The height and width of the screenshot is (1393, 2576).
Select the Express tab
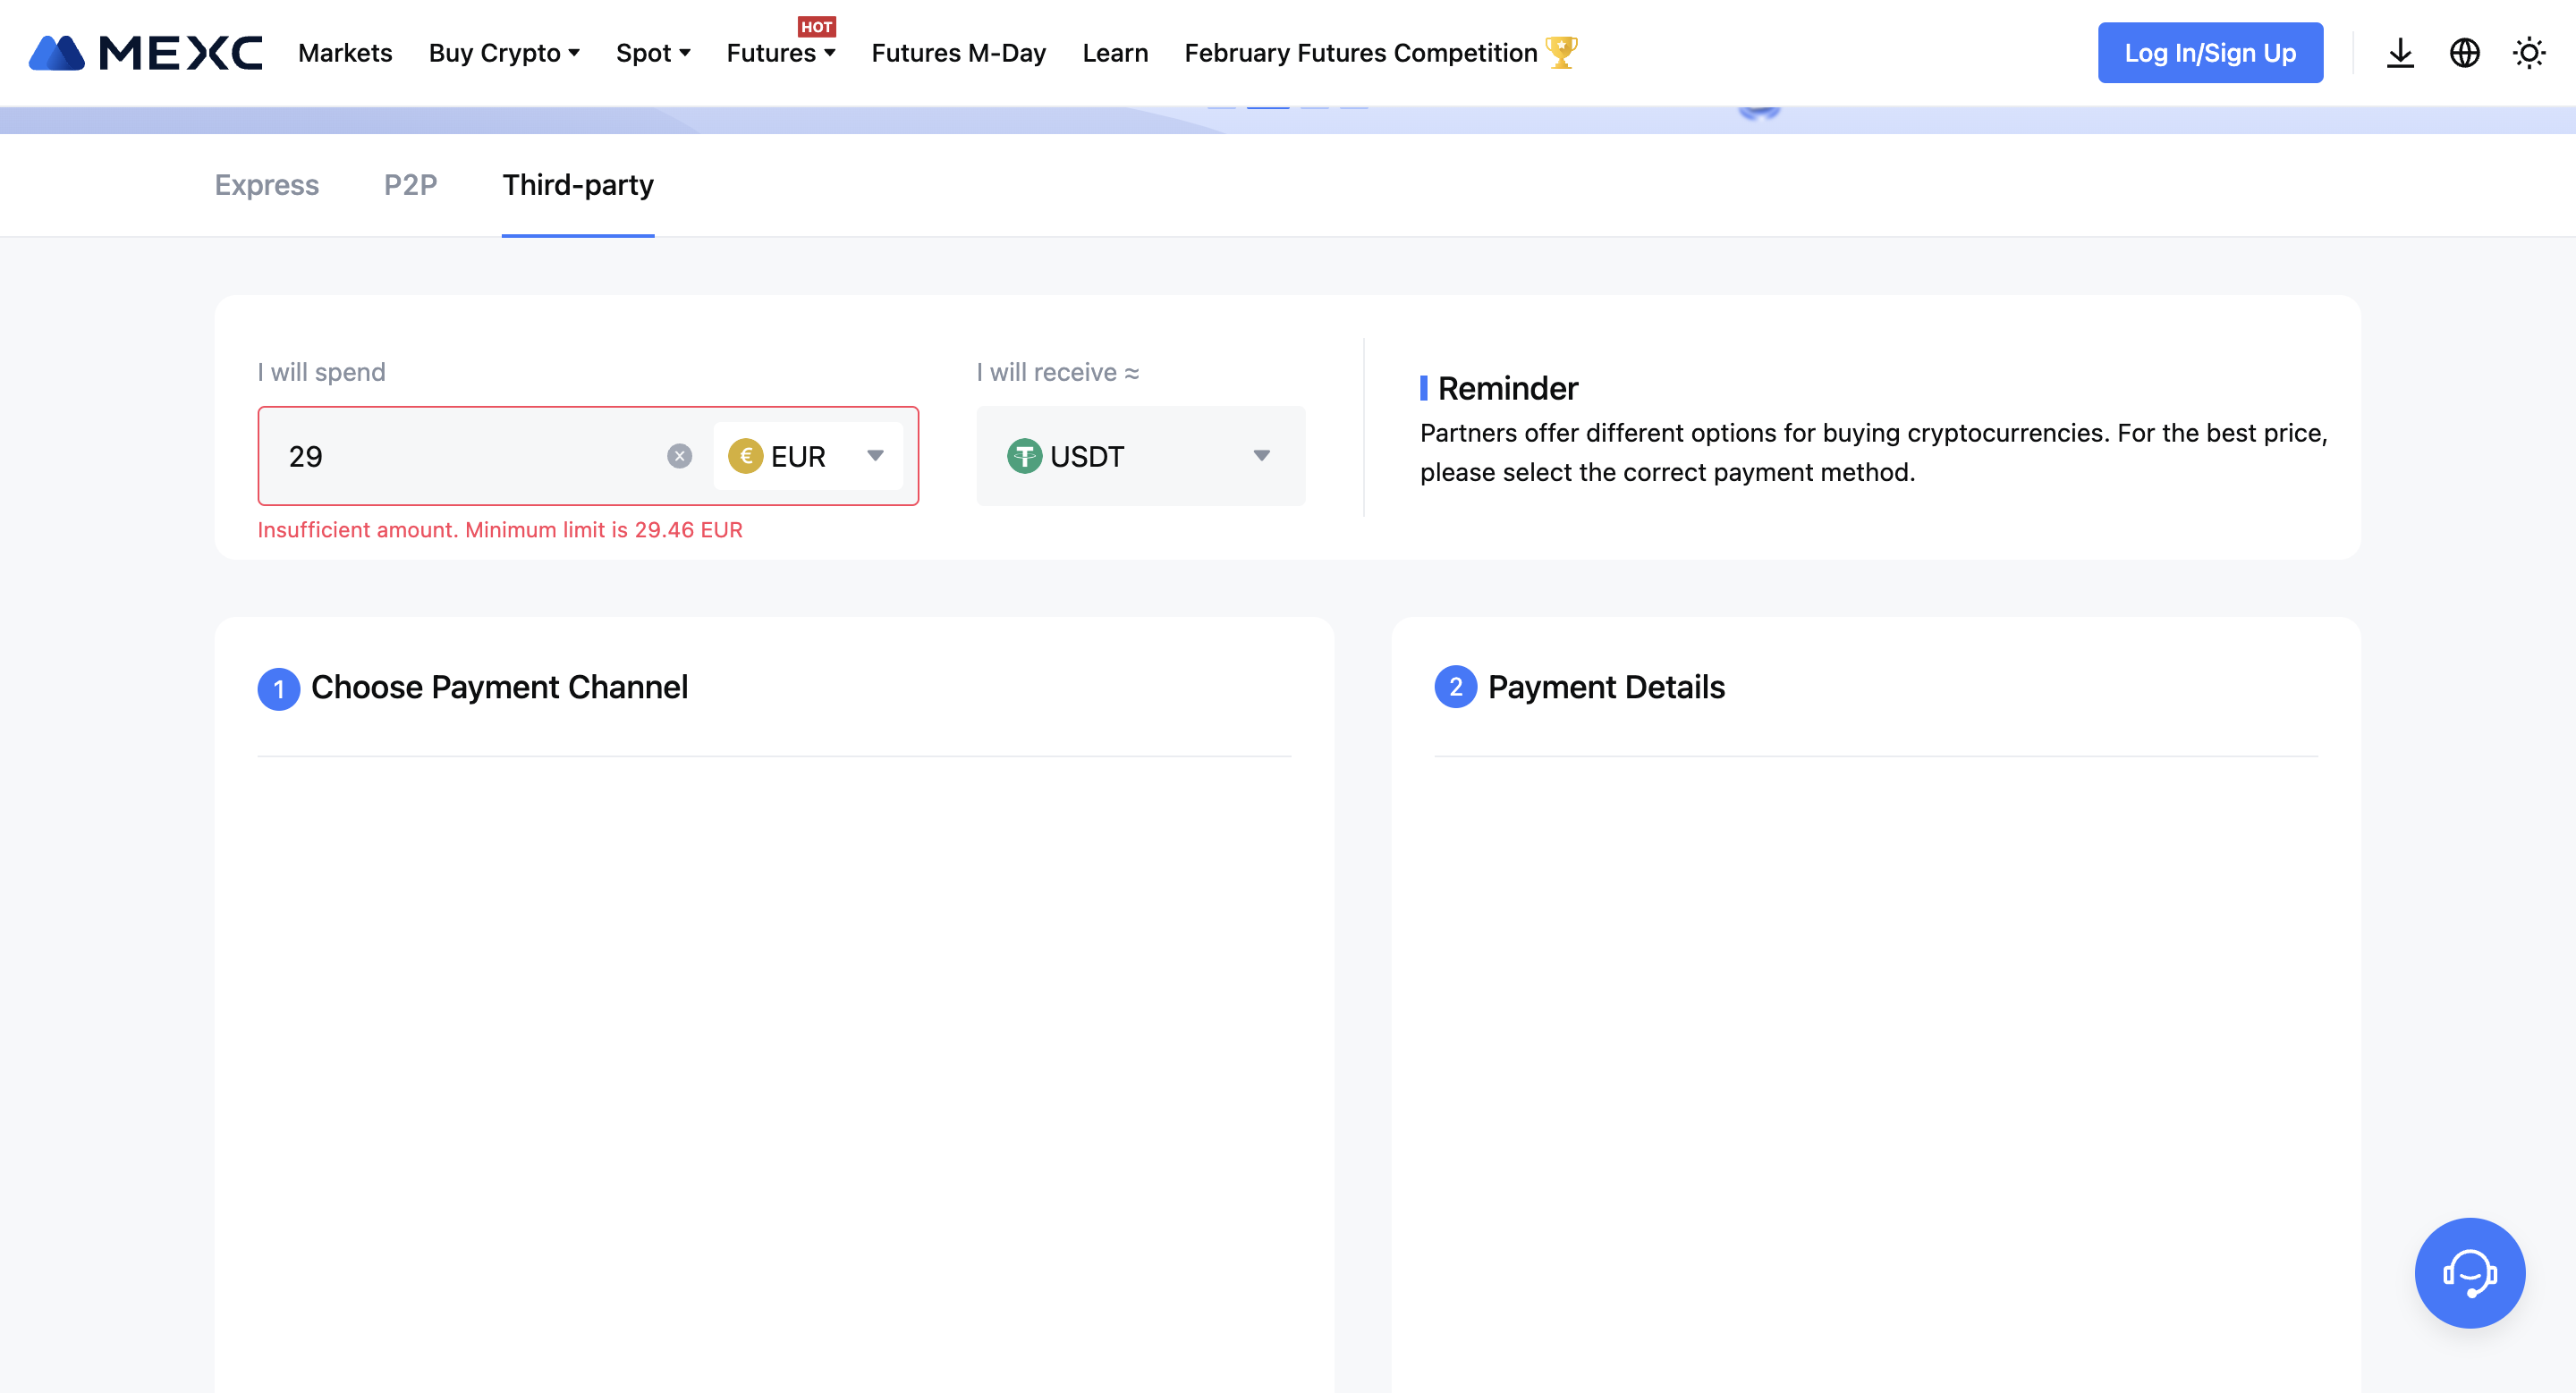point(266,183)
